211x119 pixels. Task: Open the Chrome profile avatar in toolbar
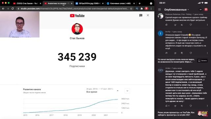(146, 9)
